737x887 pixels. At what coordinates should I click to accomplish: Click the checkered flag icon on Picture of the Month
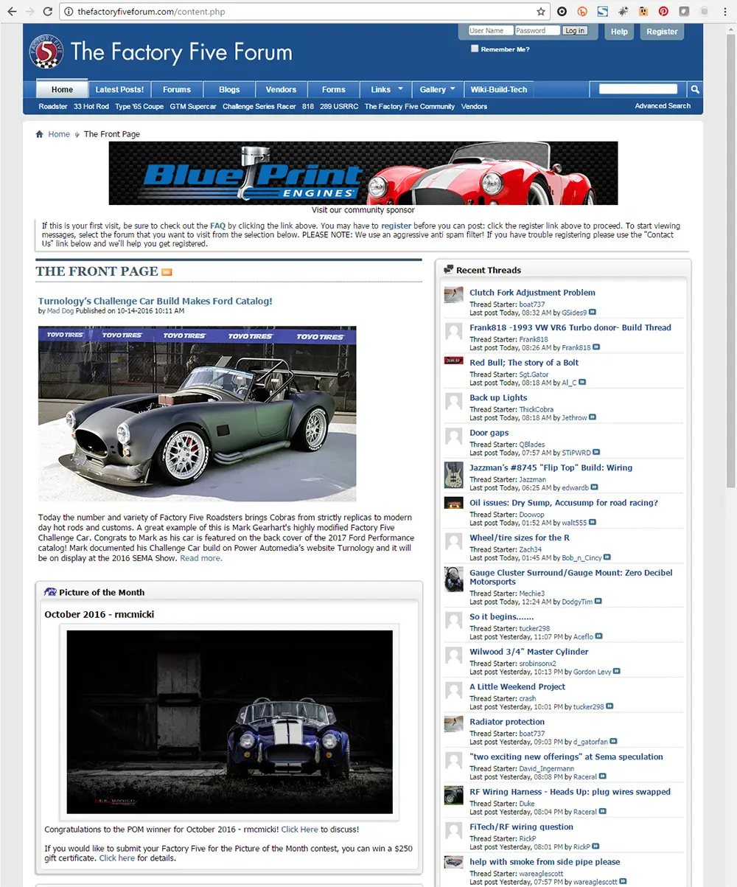(x=49, y=592)
